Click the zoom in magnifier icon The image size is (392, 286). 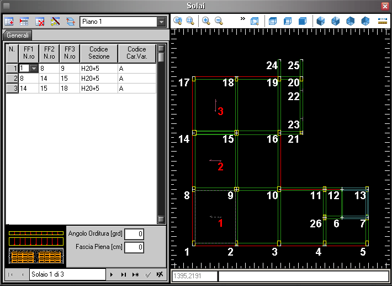[206, 21]
